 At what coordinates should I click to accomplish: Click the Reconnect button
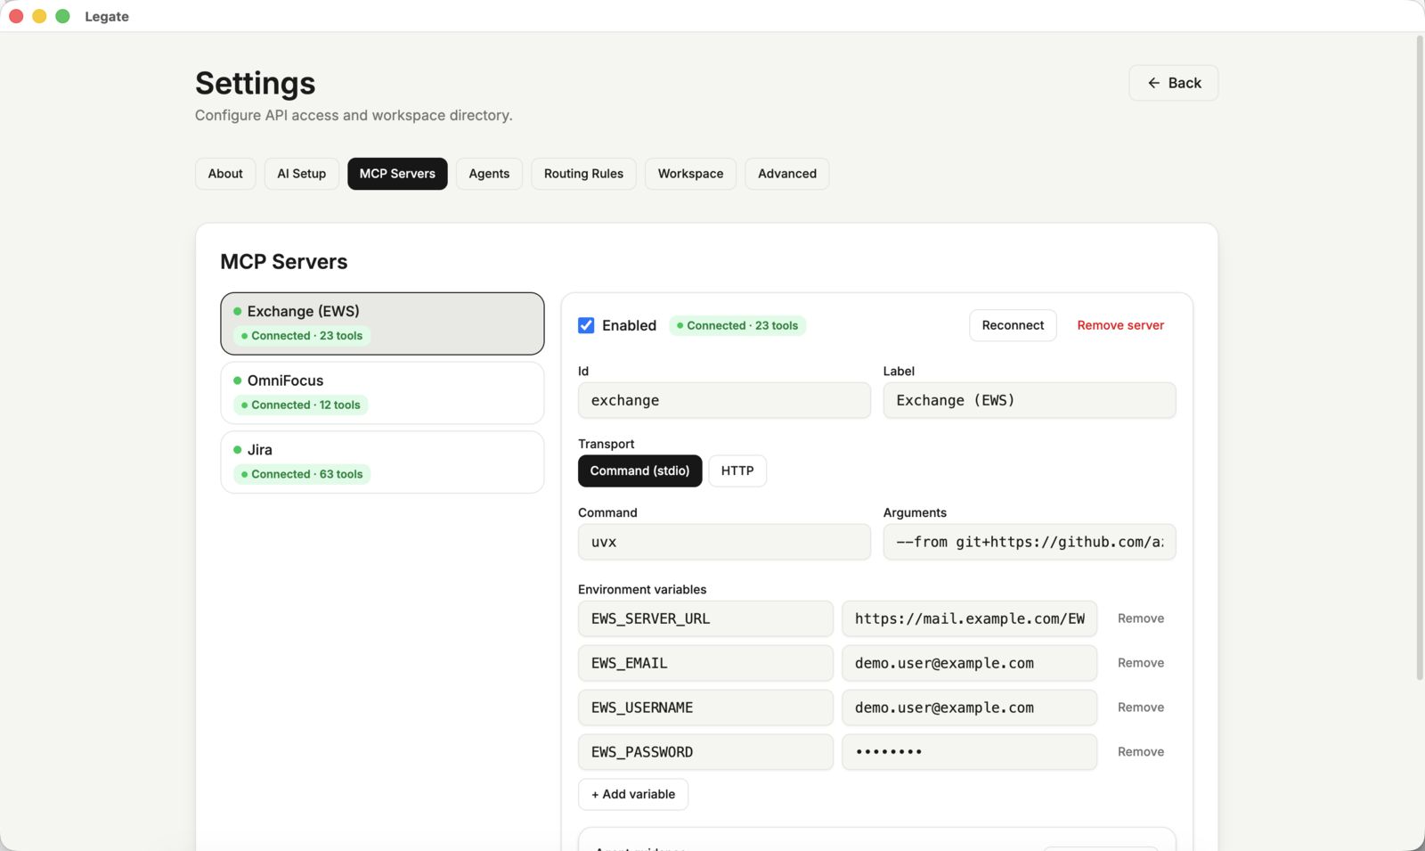click(x=1013, y=325)
